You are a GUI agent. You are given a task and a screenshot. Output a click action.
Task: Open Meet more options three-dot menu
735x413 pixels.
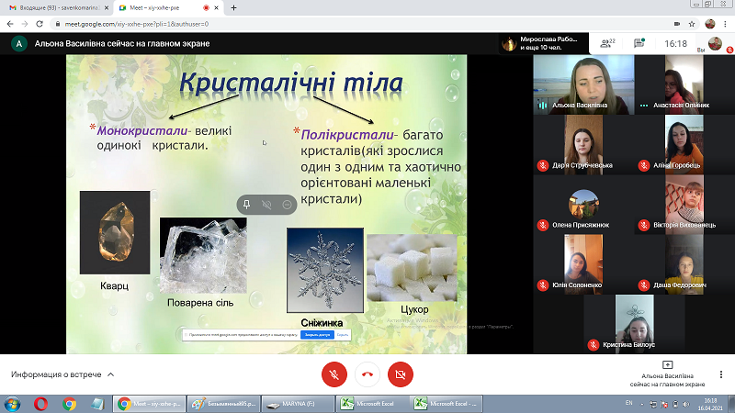[721, 374]
